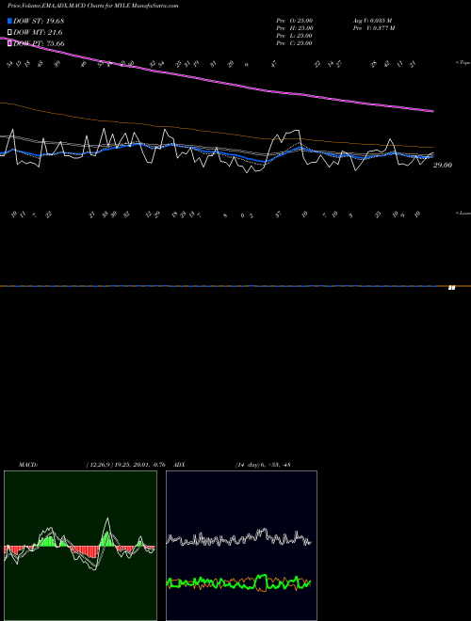471x621 pixels.
Task: Click the 'Pre H: 25.00' high value
Action: point(295,28)
